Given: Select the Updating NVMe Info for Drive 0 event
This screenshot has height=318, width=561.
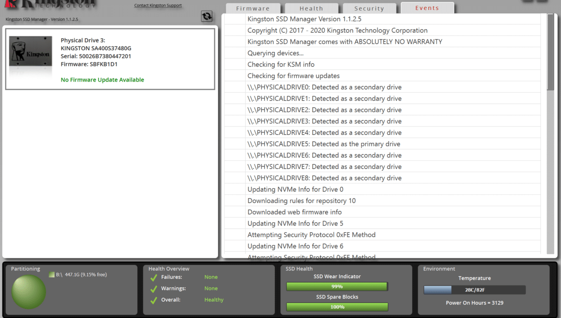Looking at the screenshot, I should (x=383, y=189).
